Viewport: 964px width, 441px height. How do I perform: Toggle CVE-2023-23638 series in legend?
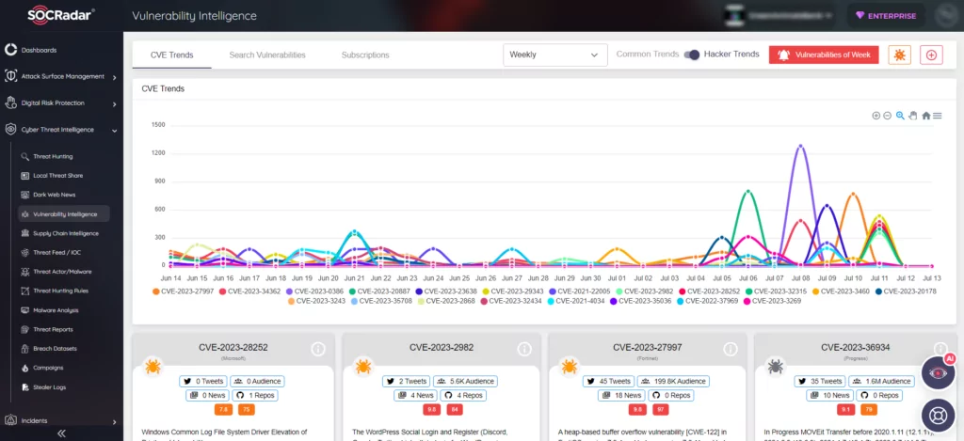click(x=445, y=291)
